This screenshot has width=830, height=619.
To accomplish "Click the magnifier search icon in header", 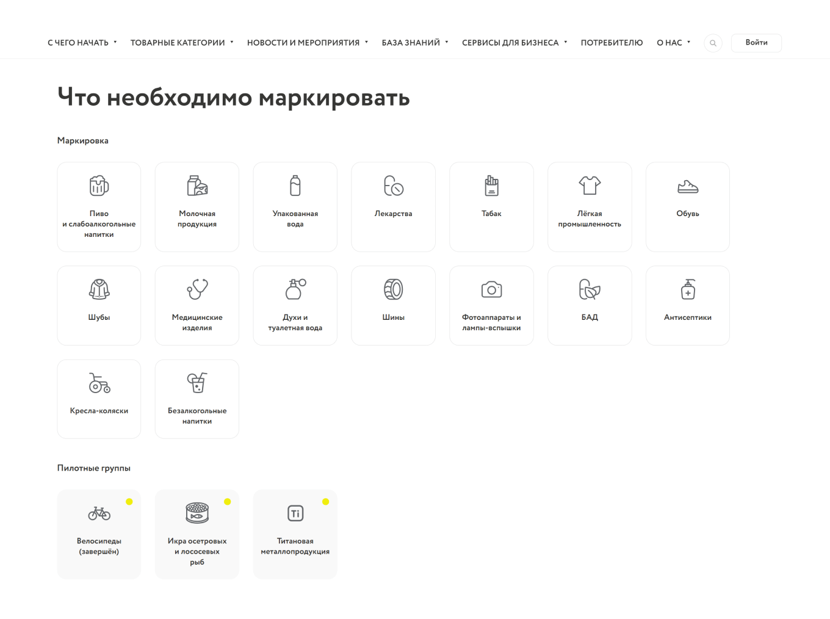I will click(x=713, y=43).
